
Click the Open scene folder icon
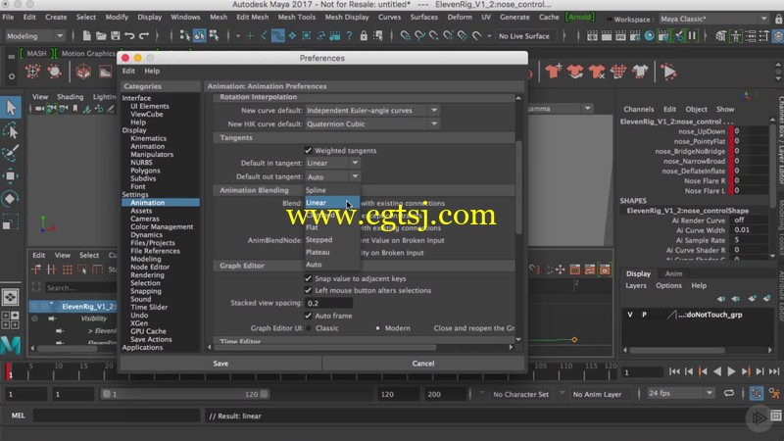101,36
